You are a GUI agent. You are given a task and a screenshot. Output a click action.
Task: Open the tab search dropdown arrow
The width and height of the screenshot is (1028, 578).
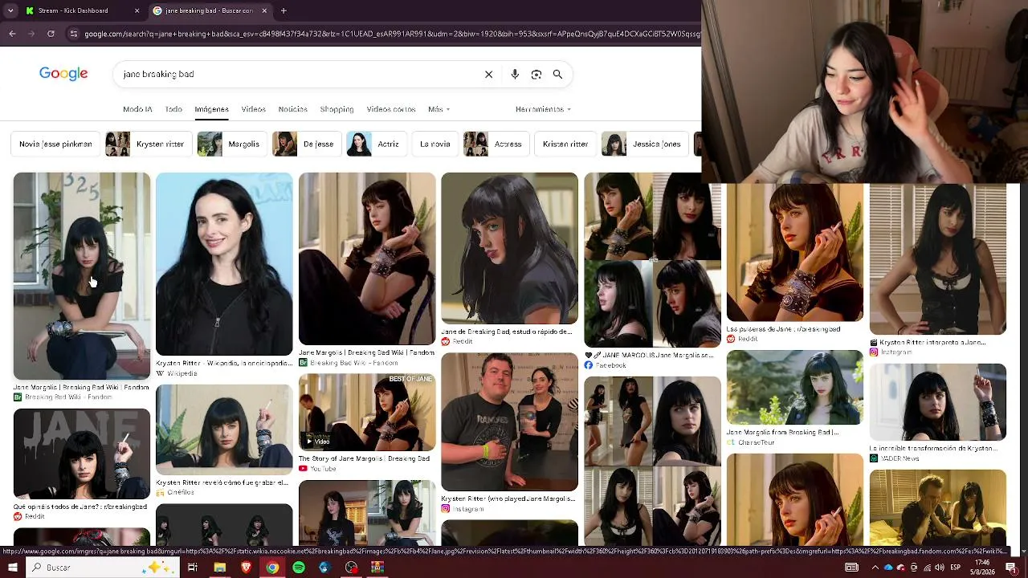click(x=10, y=10)
